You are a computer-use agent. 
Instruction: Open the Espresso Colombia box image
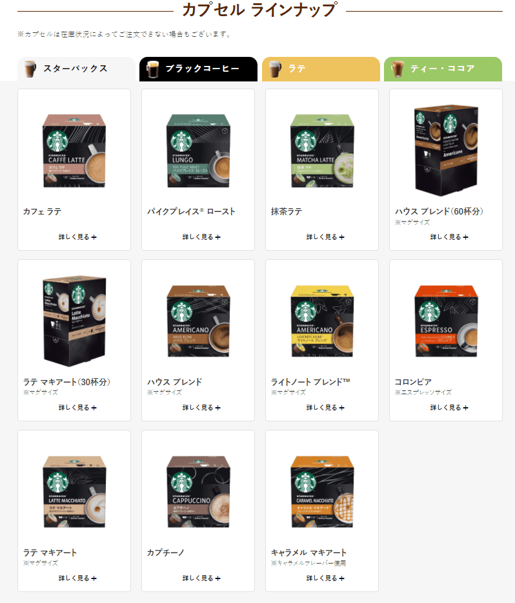point(446,321)
